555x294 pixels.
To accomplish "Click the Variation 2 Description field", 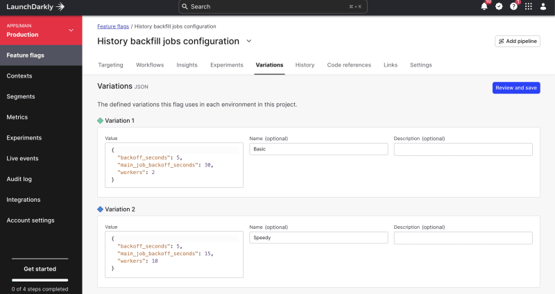I will tap(463, 238).
